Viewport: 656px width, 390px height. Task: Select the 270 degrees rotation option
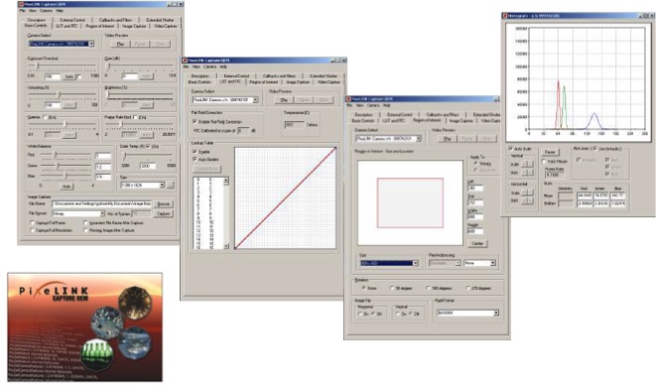[467, 289]
